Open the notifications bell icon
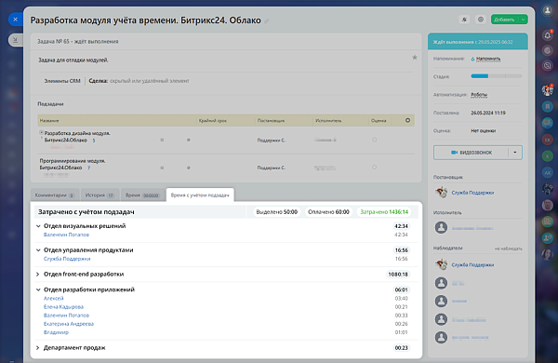The width and height of the screenshot is (558, 363). [x=548, y=35]
